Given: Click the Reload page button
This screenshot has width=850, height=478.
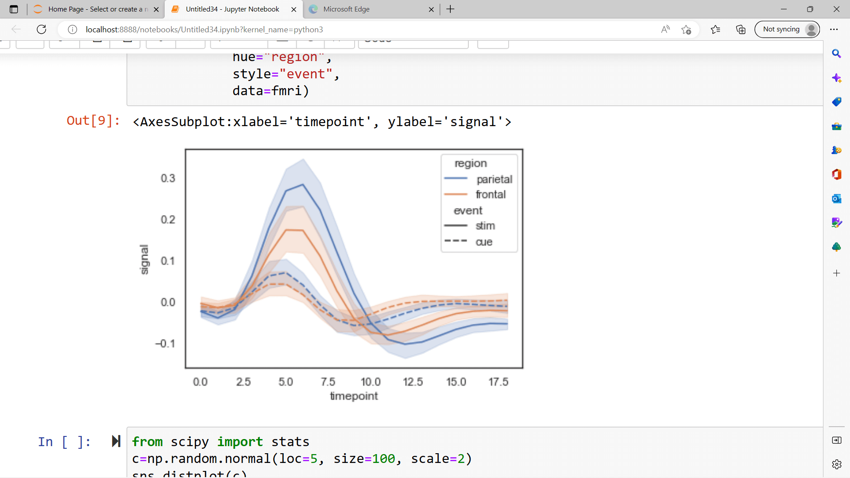Looking at the screenshot, I should click(41, 30).
